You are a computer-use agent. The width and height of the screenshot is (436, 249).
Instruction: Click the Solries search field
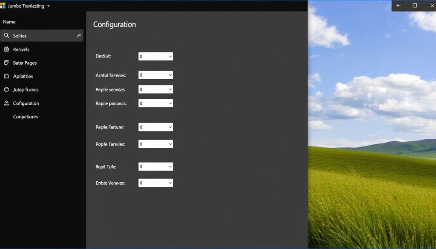43,36
